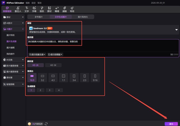Open 圖片生成器 in the sidebar
Image resolution: width=180 pixels, height=126 pixels.
(11, 41)
